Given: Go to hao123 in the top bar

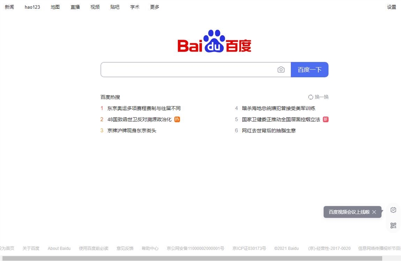Looking at the screenshot, I should point(32,7).
